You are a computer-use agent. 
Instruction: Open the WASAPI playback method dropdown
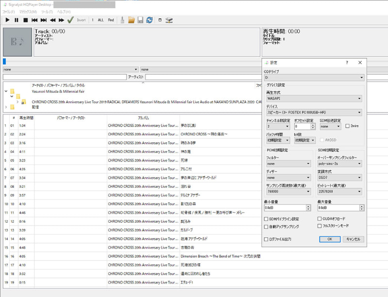click(314, 99)
